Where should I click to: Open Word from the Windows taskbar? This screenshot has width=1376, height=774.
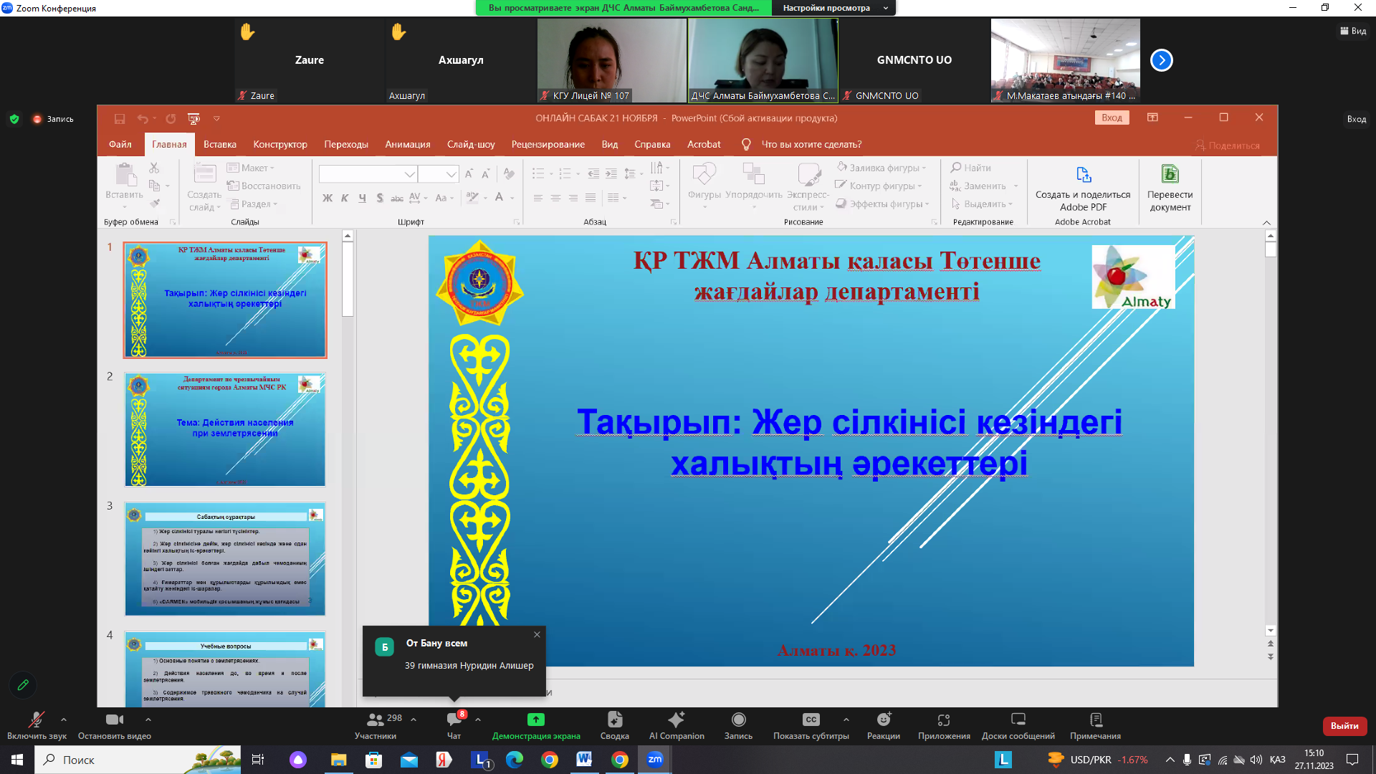[584, 760]
